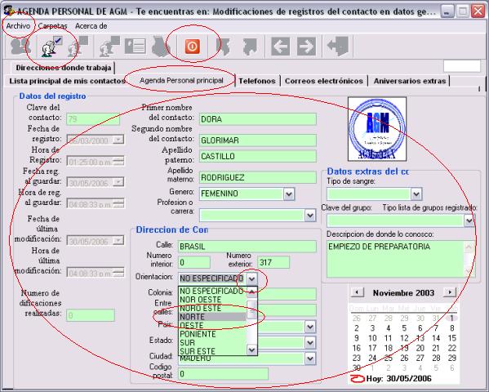Click the Calle field containing BRASIL

tap(247, 247)
